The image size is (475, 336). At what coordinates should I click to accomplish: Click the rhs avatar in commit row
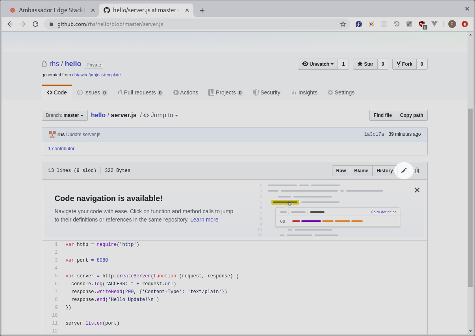point(52,134)
